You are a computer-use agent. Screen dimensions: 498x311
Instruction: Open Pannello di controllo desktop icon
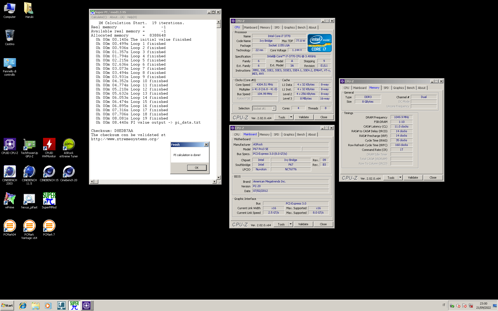10,67
